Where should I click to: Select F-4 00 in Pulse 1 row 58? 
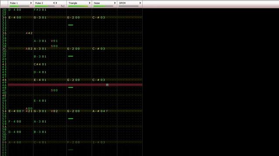coord(15,121)
